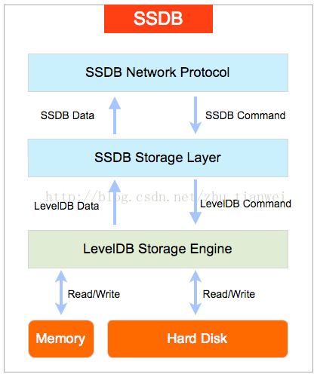The height and width of the screenshot is (377, 317).
Task: Click the SSDB Command label
Action: tap(245, 115)
